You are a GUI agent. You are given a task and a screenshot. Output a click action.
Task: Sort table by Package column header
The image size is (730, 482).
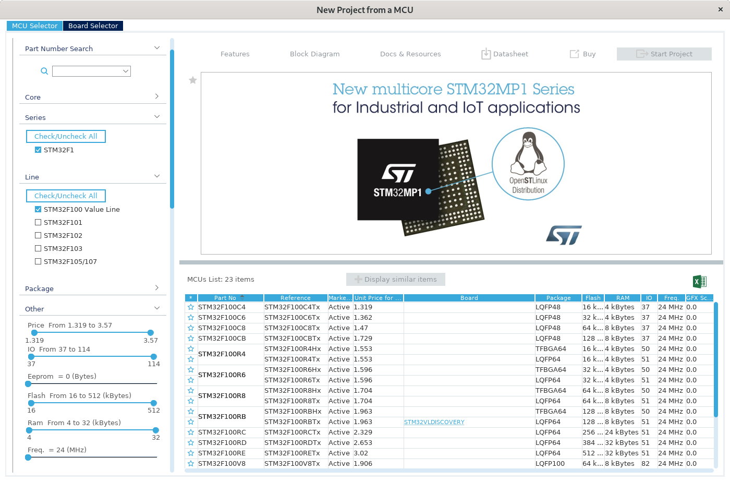(558, 298)
